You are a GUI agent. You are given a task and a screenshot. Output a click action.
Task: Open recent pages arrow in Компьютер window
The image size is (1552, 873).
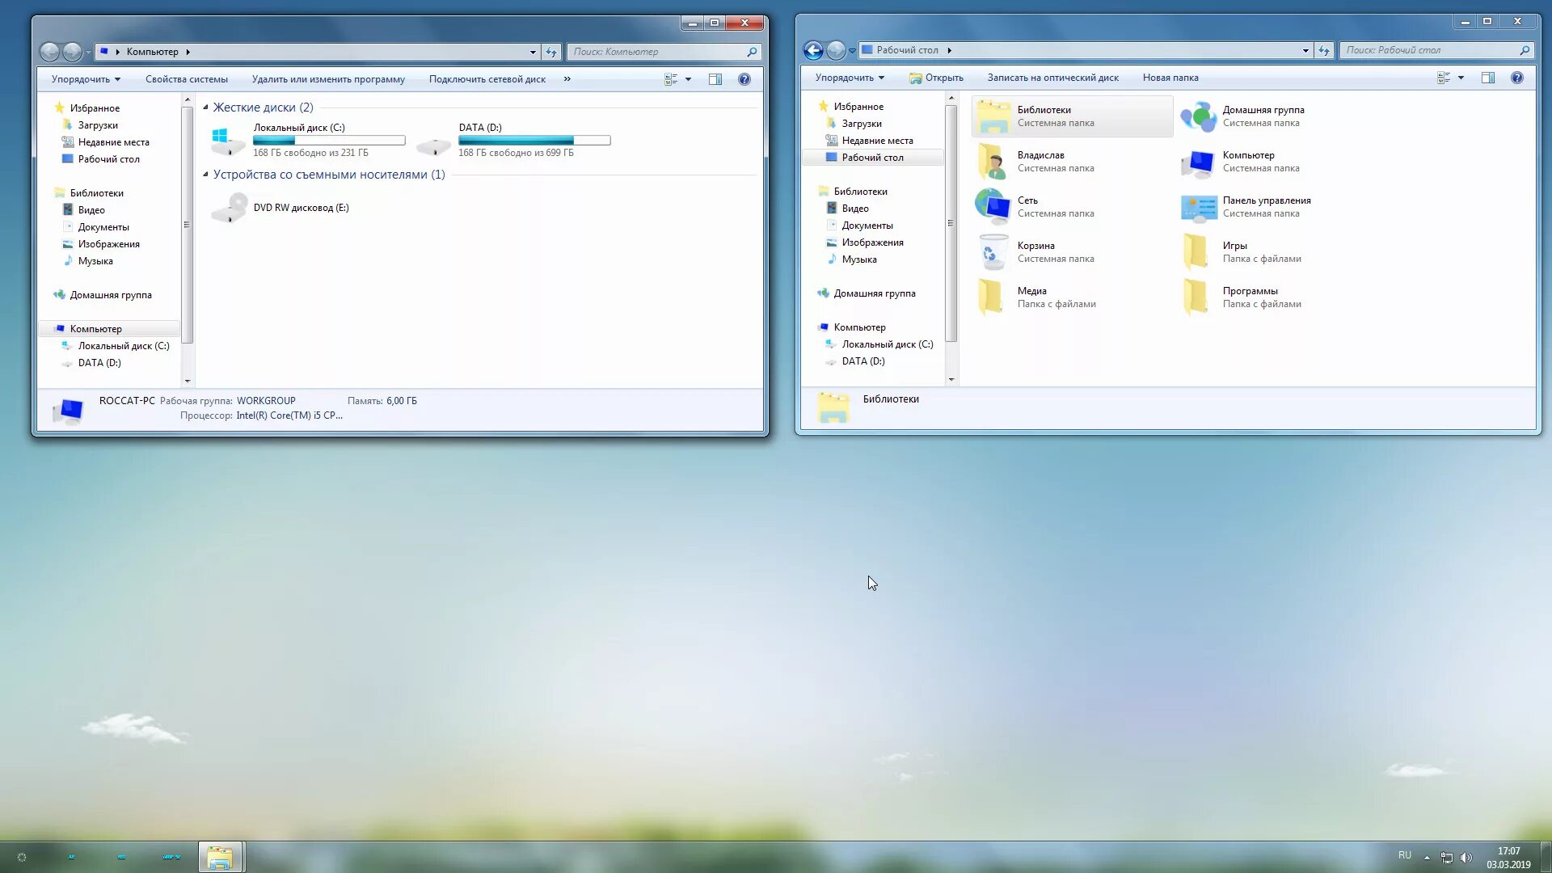pyautogui.click(x=88, y=53)
